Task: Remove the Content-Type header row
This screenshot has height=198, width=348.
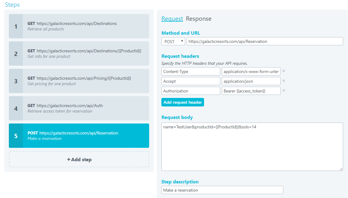Action: [x=284, y=71]
